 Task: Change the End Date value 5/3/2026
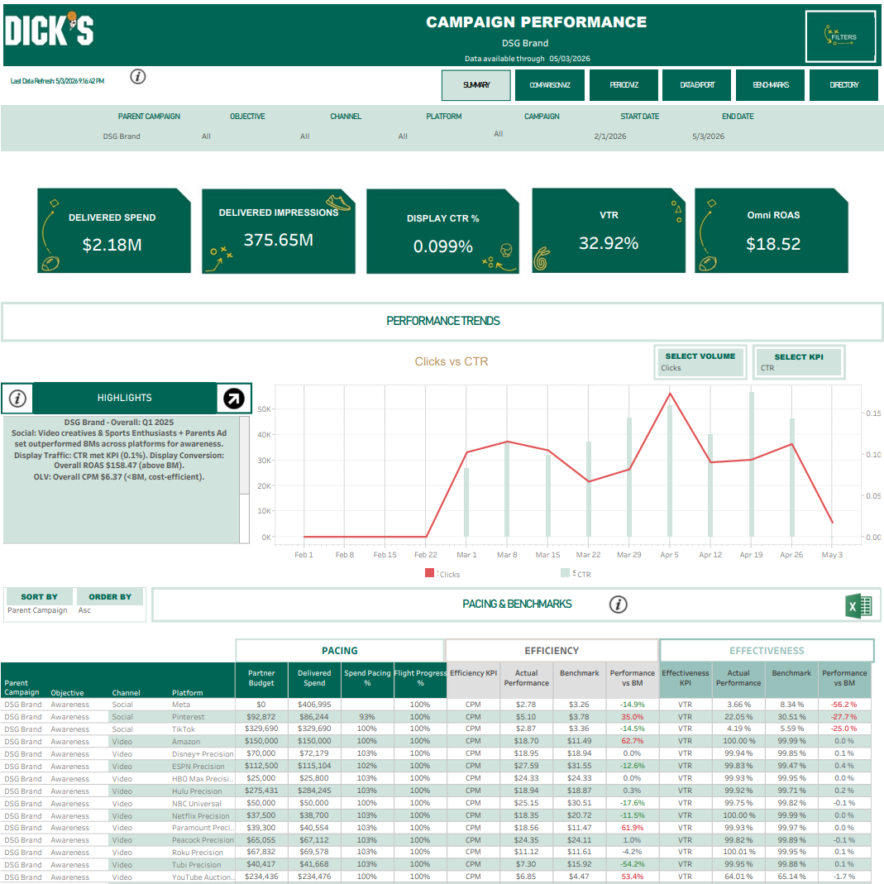[708, 136]
